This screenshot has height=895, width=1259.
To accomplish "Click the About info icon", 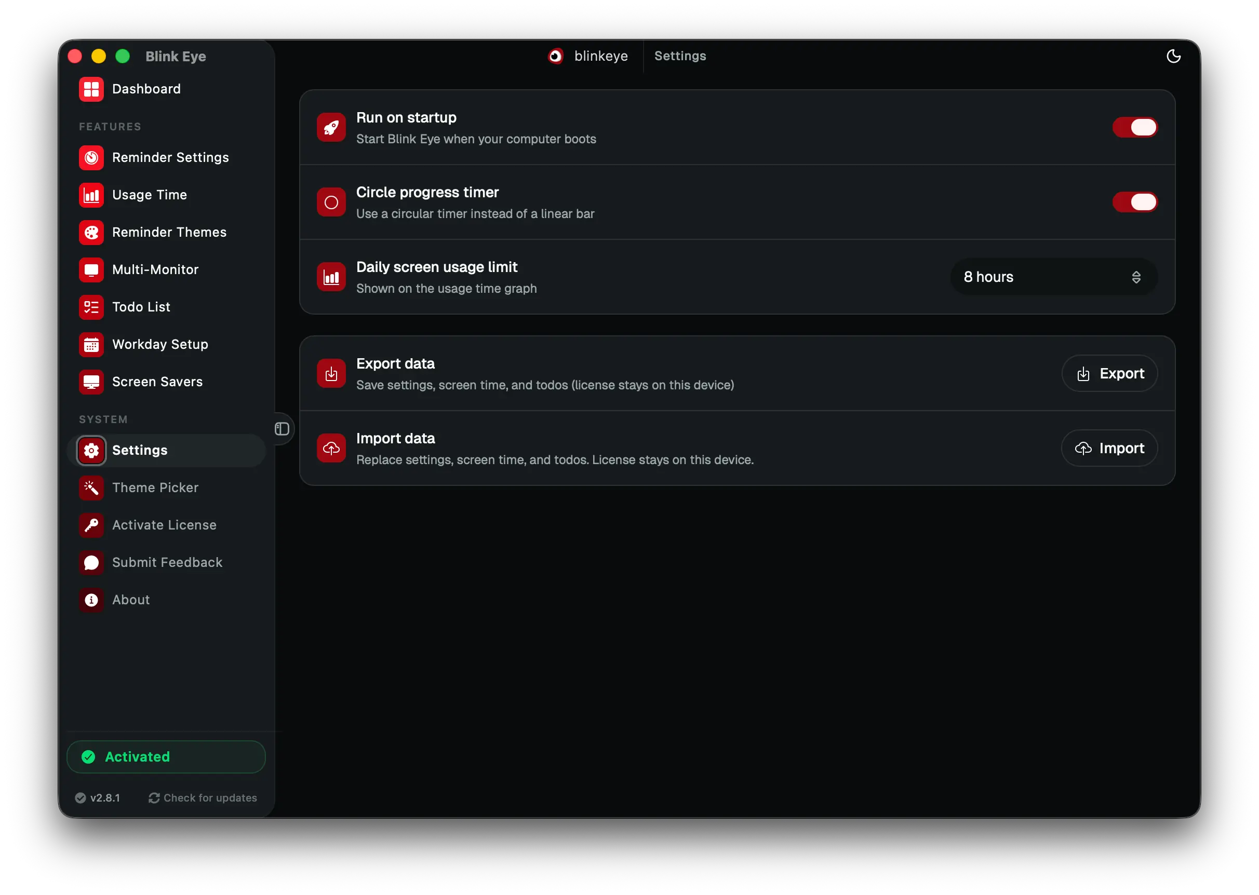I will [x=91, y=601].
